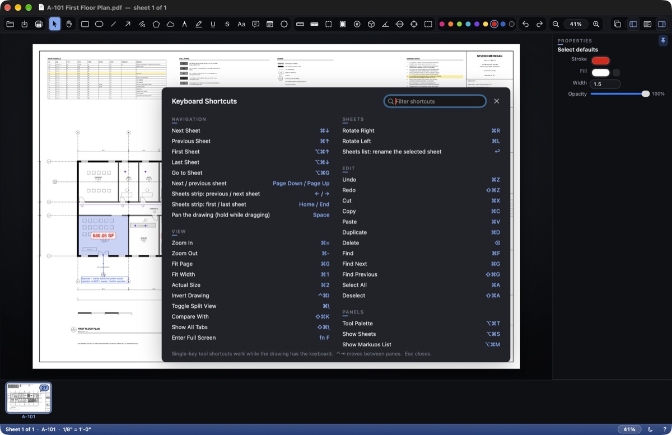This screenshot has height=435, width=672.
Task: Click the Opacity slider handle
Action: click(645, 94)
